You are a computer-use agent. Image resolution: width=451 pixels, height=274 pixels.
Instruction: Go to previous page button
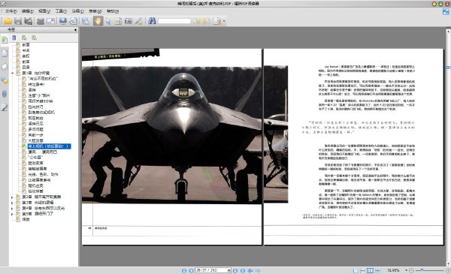tap(191, 270)
